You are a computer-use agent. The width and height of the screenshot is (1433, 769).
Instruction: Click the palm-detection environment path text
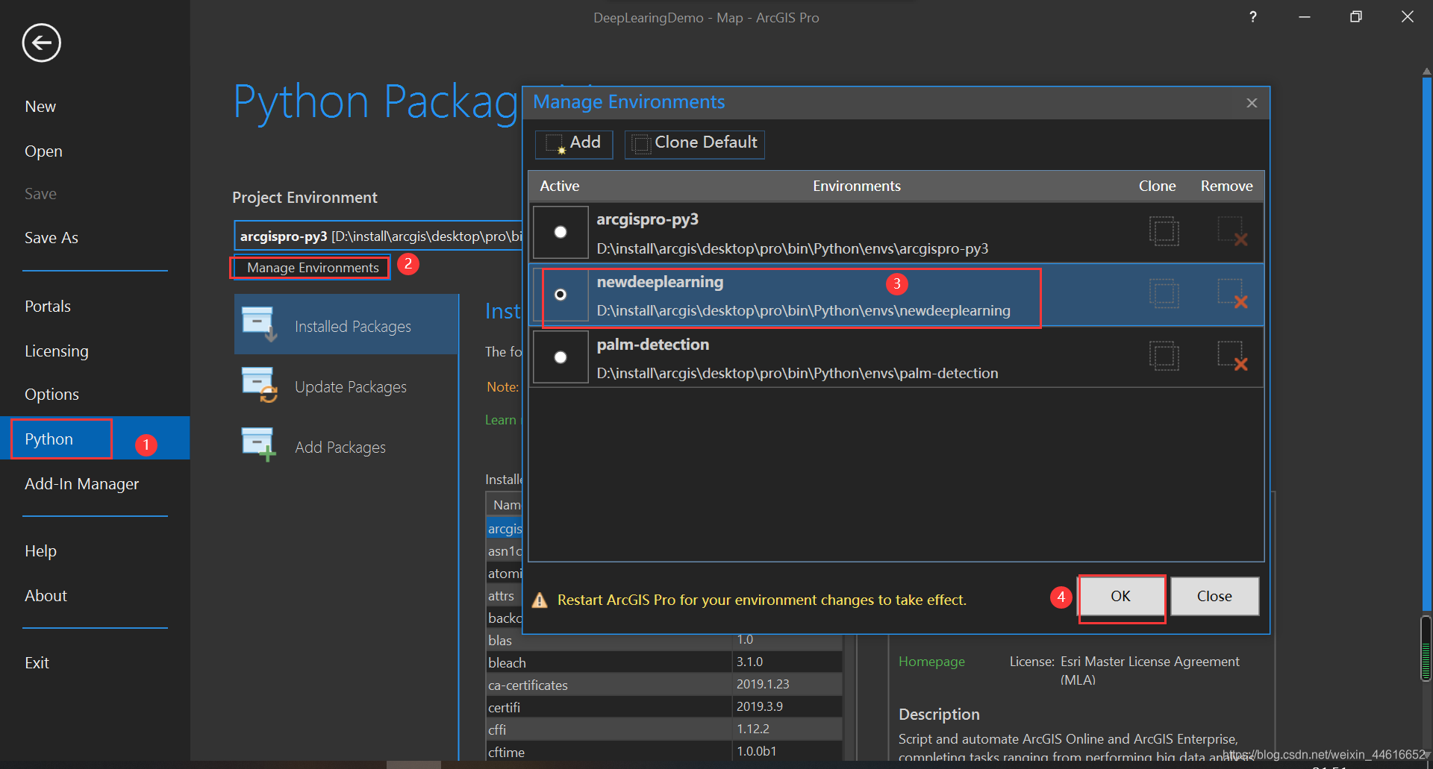pos(797,373)
